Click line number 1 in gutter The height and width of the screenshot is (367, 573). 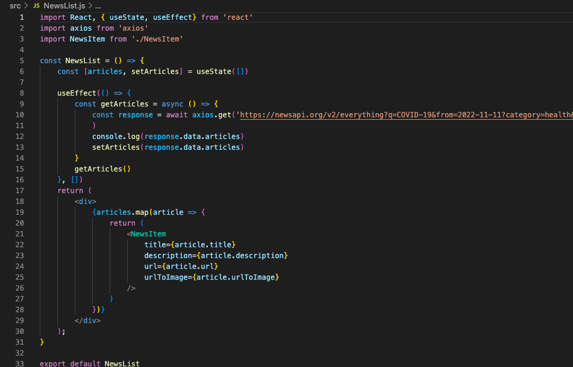pyautogui.click(x=22, y=17)
